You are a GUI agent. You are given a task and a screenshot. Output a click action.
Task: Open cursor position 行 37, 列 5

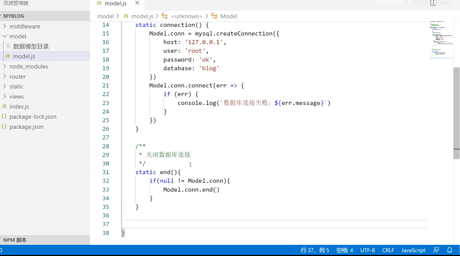coord(315,250)
